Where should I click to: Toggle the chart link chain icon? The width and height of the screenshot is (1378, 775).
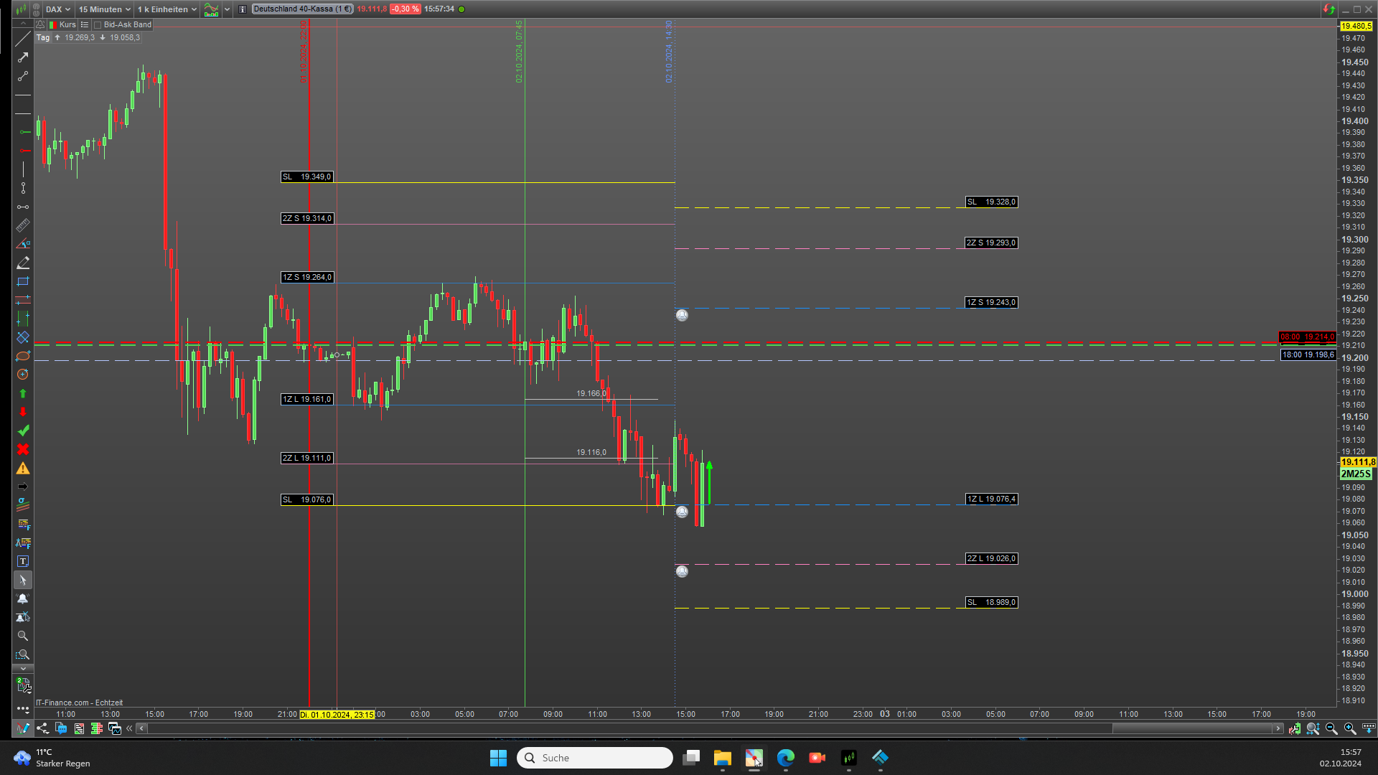pos(36,9)
